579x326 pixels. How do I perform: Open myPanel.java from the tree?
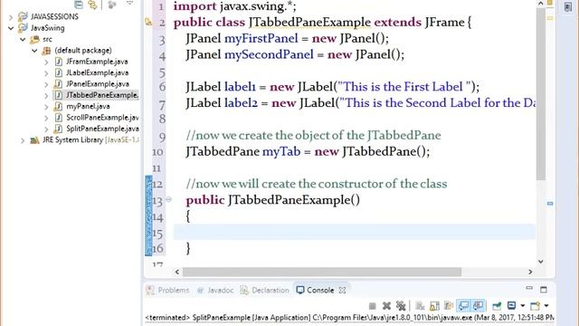coord(88,106)
